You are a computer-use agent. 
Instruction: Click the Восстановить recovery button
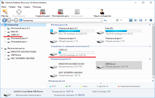[19, 13]
